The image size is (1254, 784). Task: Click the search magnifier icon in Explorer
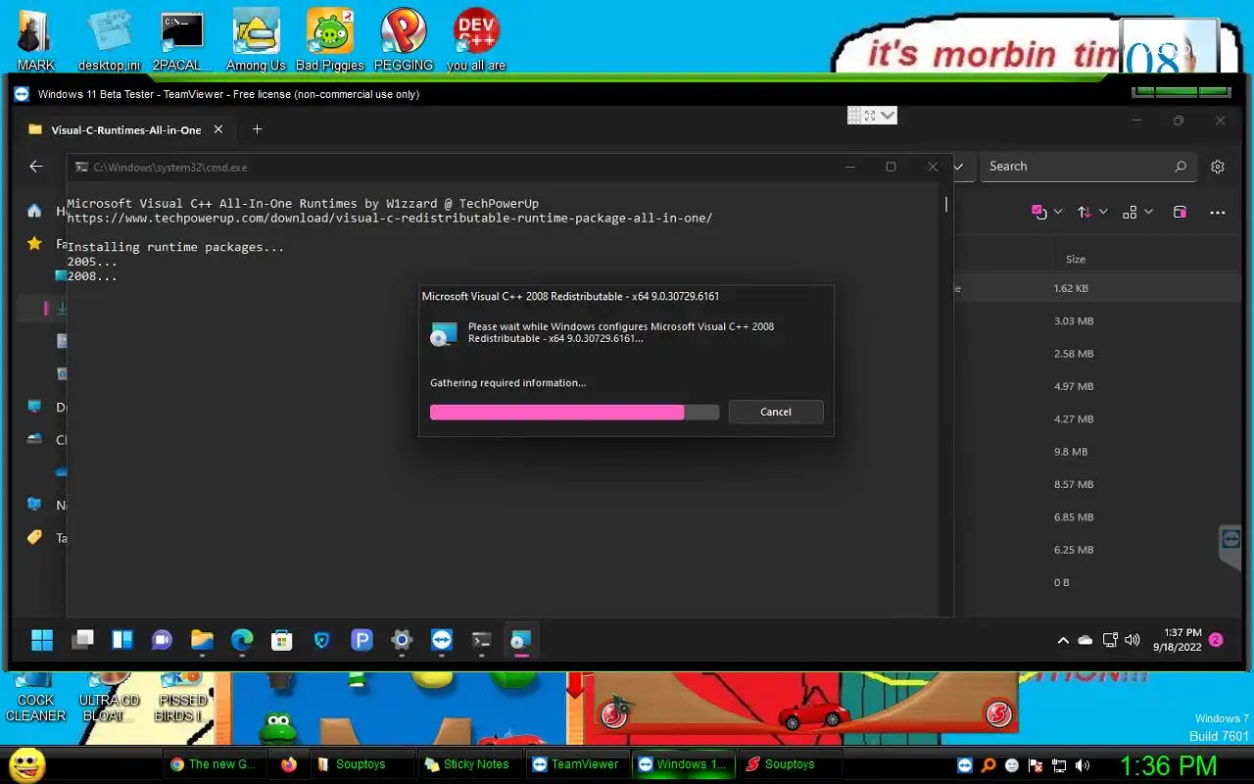[x=1181, y=167]
